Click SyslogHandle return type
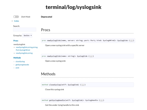The width and height of the screenshot is (147, 110). point(91,100)
